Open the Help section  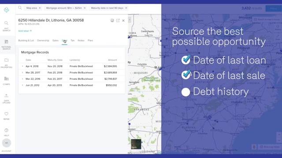pos(6,132)
